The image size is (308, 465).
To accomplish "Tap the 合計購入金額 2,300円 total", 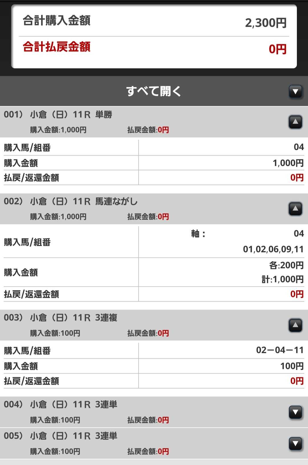I will coord(266,23).
